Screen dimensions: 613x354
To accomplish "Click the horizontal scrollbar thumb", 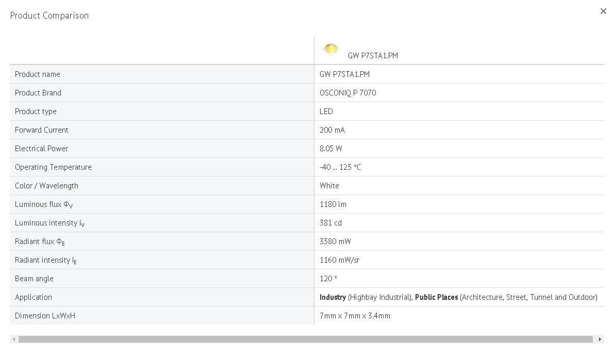I will pos(305,339).
